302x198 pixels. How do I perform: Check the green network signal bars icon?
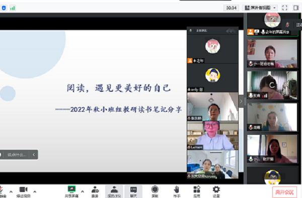coord(13,8)
